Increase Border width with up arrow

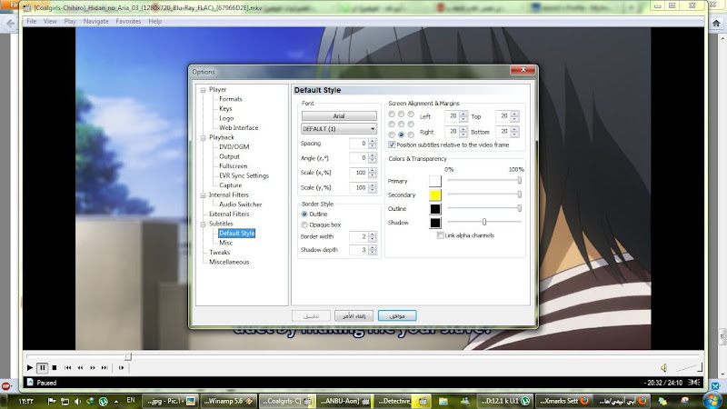tap(373, 234)
